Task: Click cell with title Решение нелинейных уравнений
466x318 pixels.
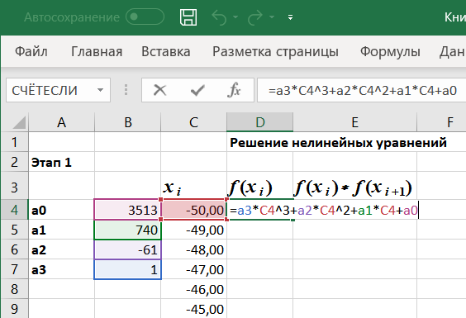Action: [x=338, y=143]
